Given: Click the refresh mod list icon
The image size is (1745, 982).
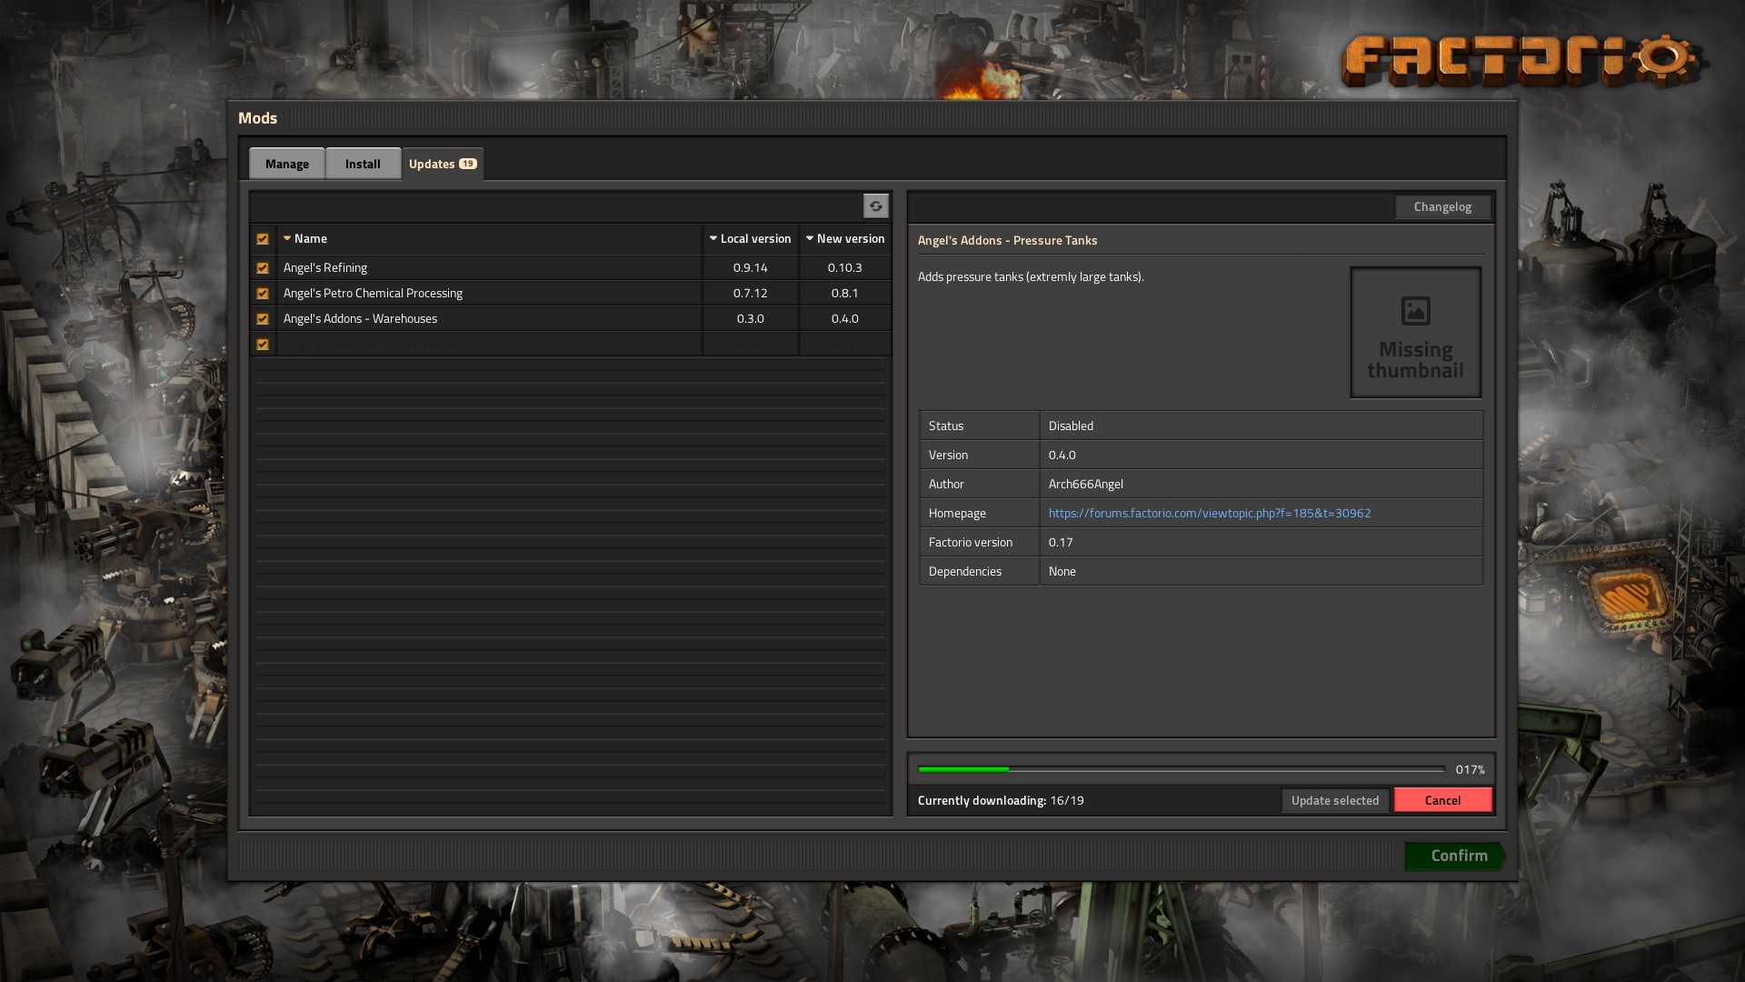Looking at the screenshot, I should click(875, 206).
